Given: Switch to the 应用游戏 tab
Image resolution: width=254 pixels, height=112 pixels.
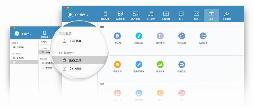Looking at the screenshot, I should point(120,16).
